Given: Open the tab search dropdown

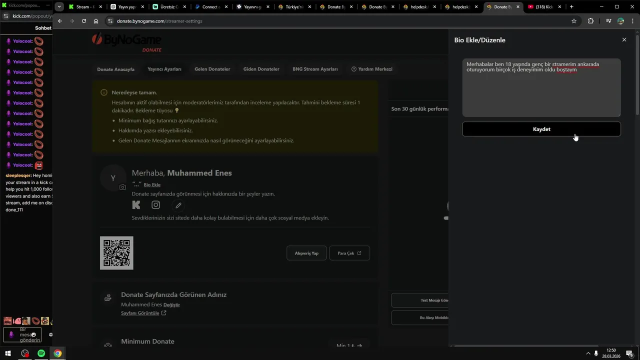Looking at the screenshot, I should point(59,7).
